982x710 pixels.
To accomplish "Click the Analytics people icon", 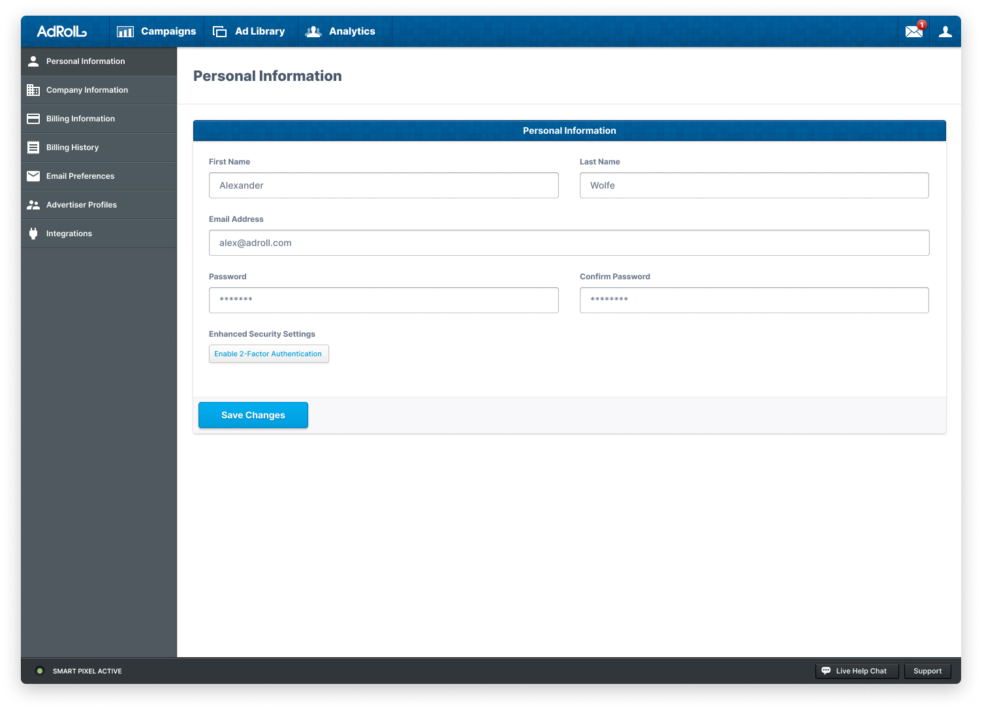I will pyautogui.click(x=313, y=31).
